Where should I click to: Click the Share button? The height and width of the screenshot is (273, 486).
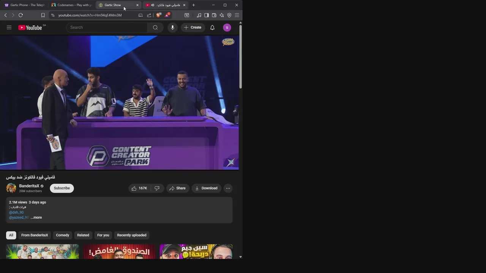178,188
